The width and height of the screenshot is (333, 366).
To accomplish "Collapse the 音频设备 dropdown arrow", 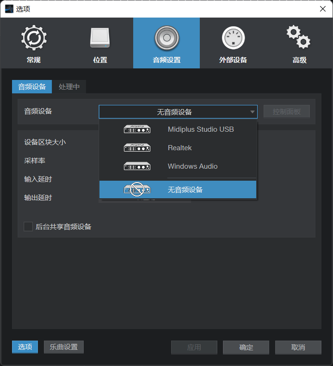I will (x=253, y=112).
